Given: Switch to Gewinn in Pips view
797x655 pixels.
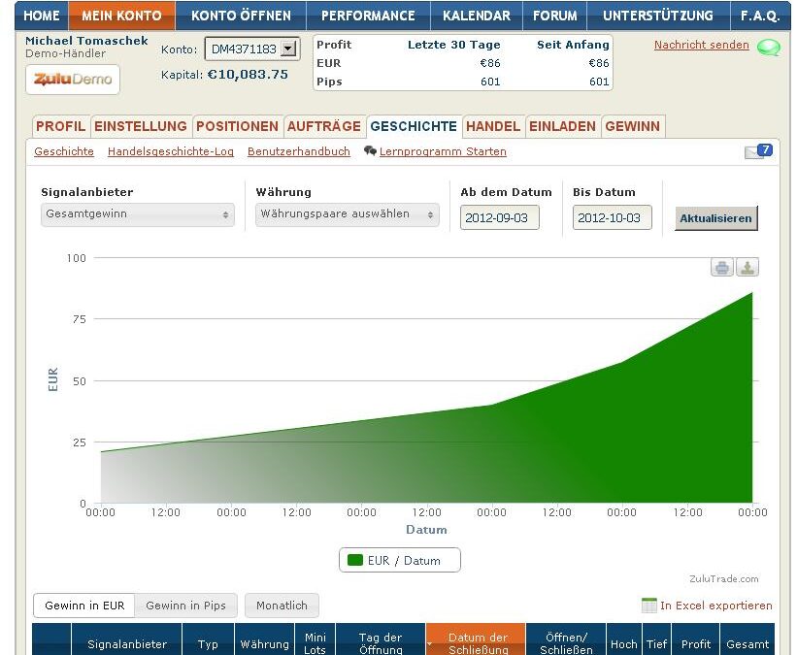Looking at the screenshot, I should pyautogui.click(x=185, y=606).
